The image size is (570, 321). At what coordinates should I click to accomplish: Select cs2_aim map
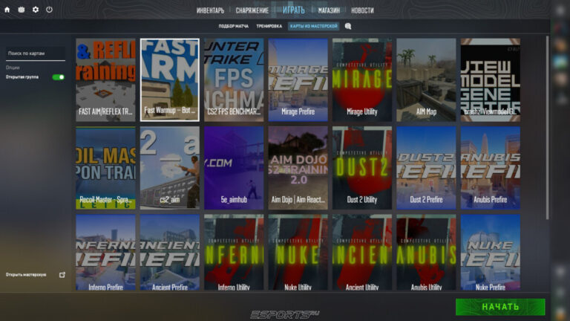point(170,168)
